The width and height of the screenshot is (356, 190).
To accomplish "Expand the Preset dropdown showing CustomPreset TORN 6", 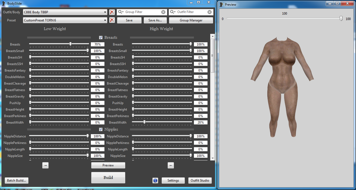I will [x=105, y=20].
